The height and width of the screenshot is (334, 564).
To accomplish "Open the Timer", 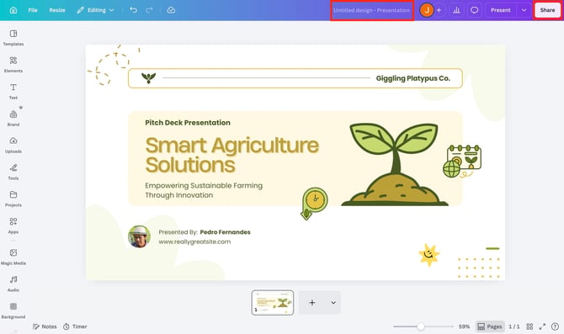I will coord(75,326).
